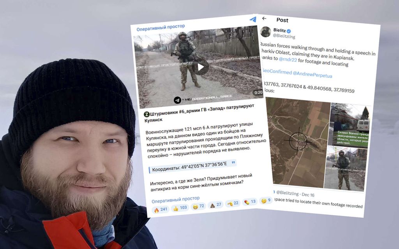Go back using the Post back arrow
Screen dimensions: 399x249
pos(264,19)
